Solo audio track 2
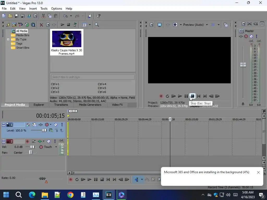The width and height of the screenshot is (267, 200). 55,141
